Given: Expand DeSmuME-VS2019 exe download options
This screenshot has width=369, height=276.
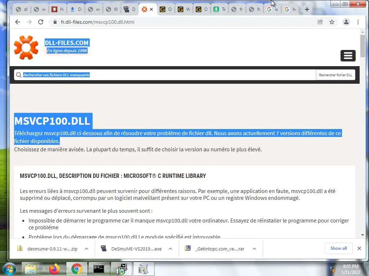Looking at the screenshot, I should 170,249.
